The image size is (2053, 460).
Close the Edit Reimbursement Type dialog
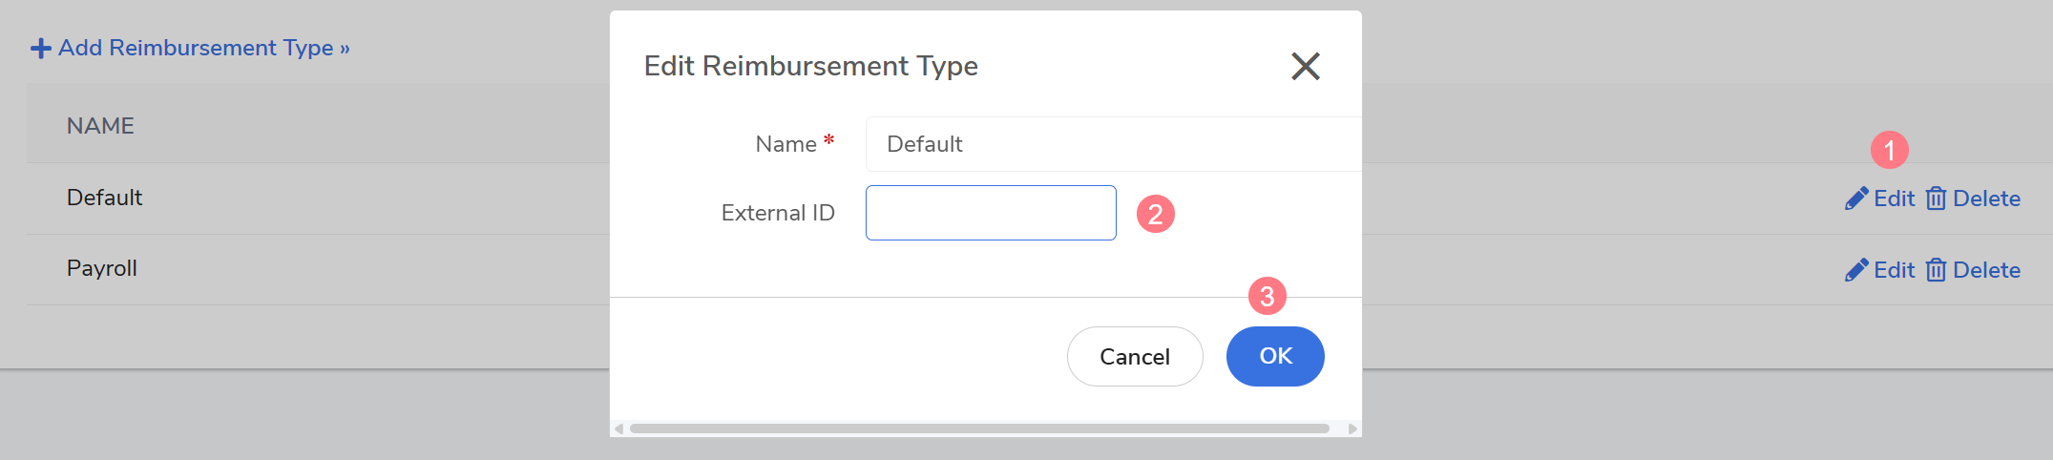coord(1305,66)
